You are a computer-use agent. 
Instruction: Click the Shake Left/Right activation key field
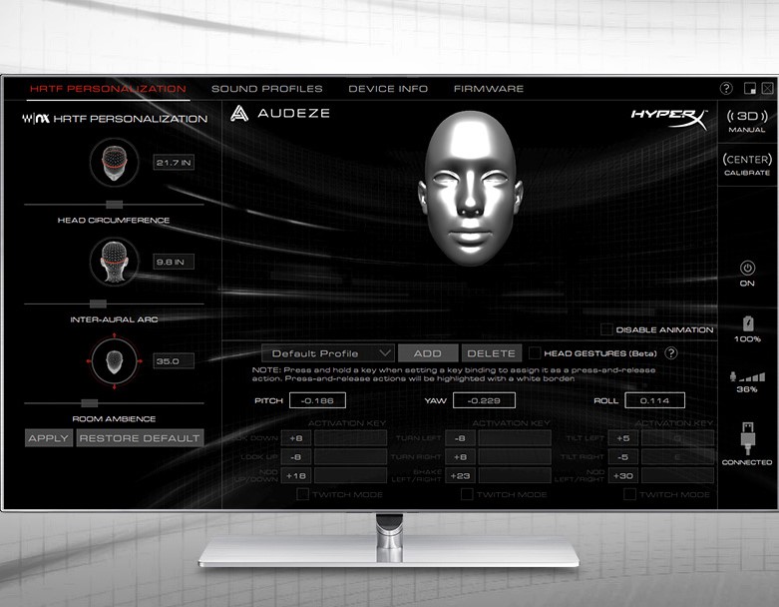tap(515, 476)
